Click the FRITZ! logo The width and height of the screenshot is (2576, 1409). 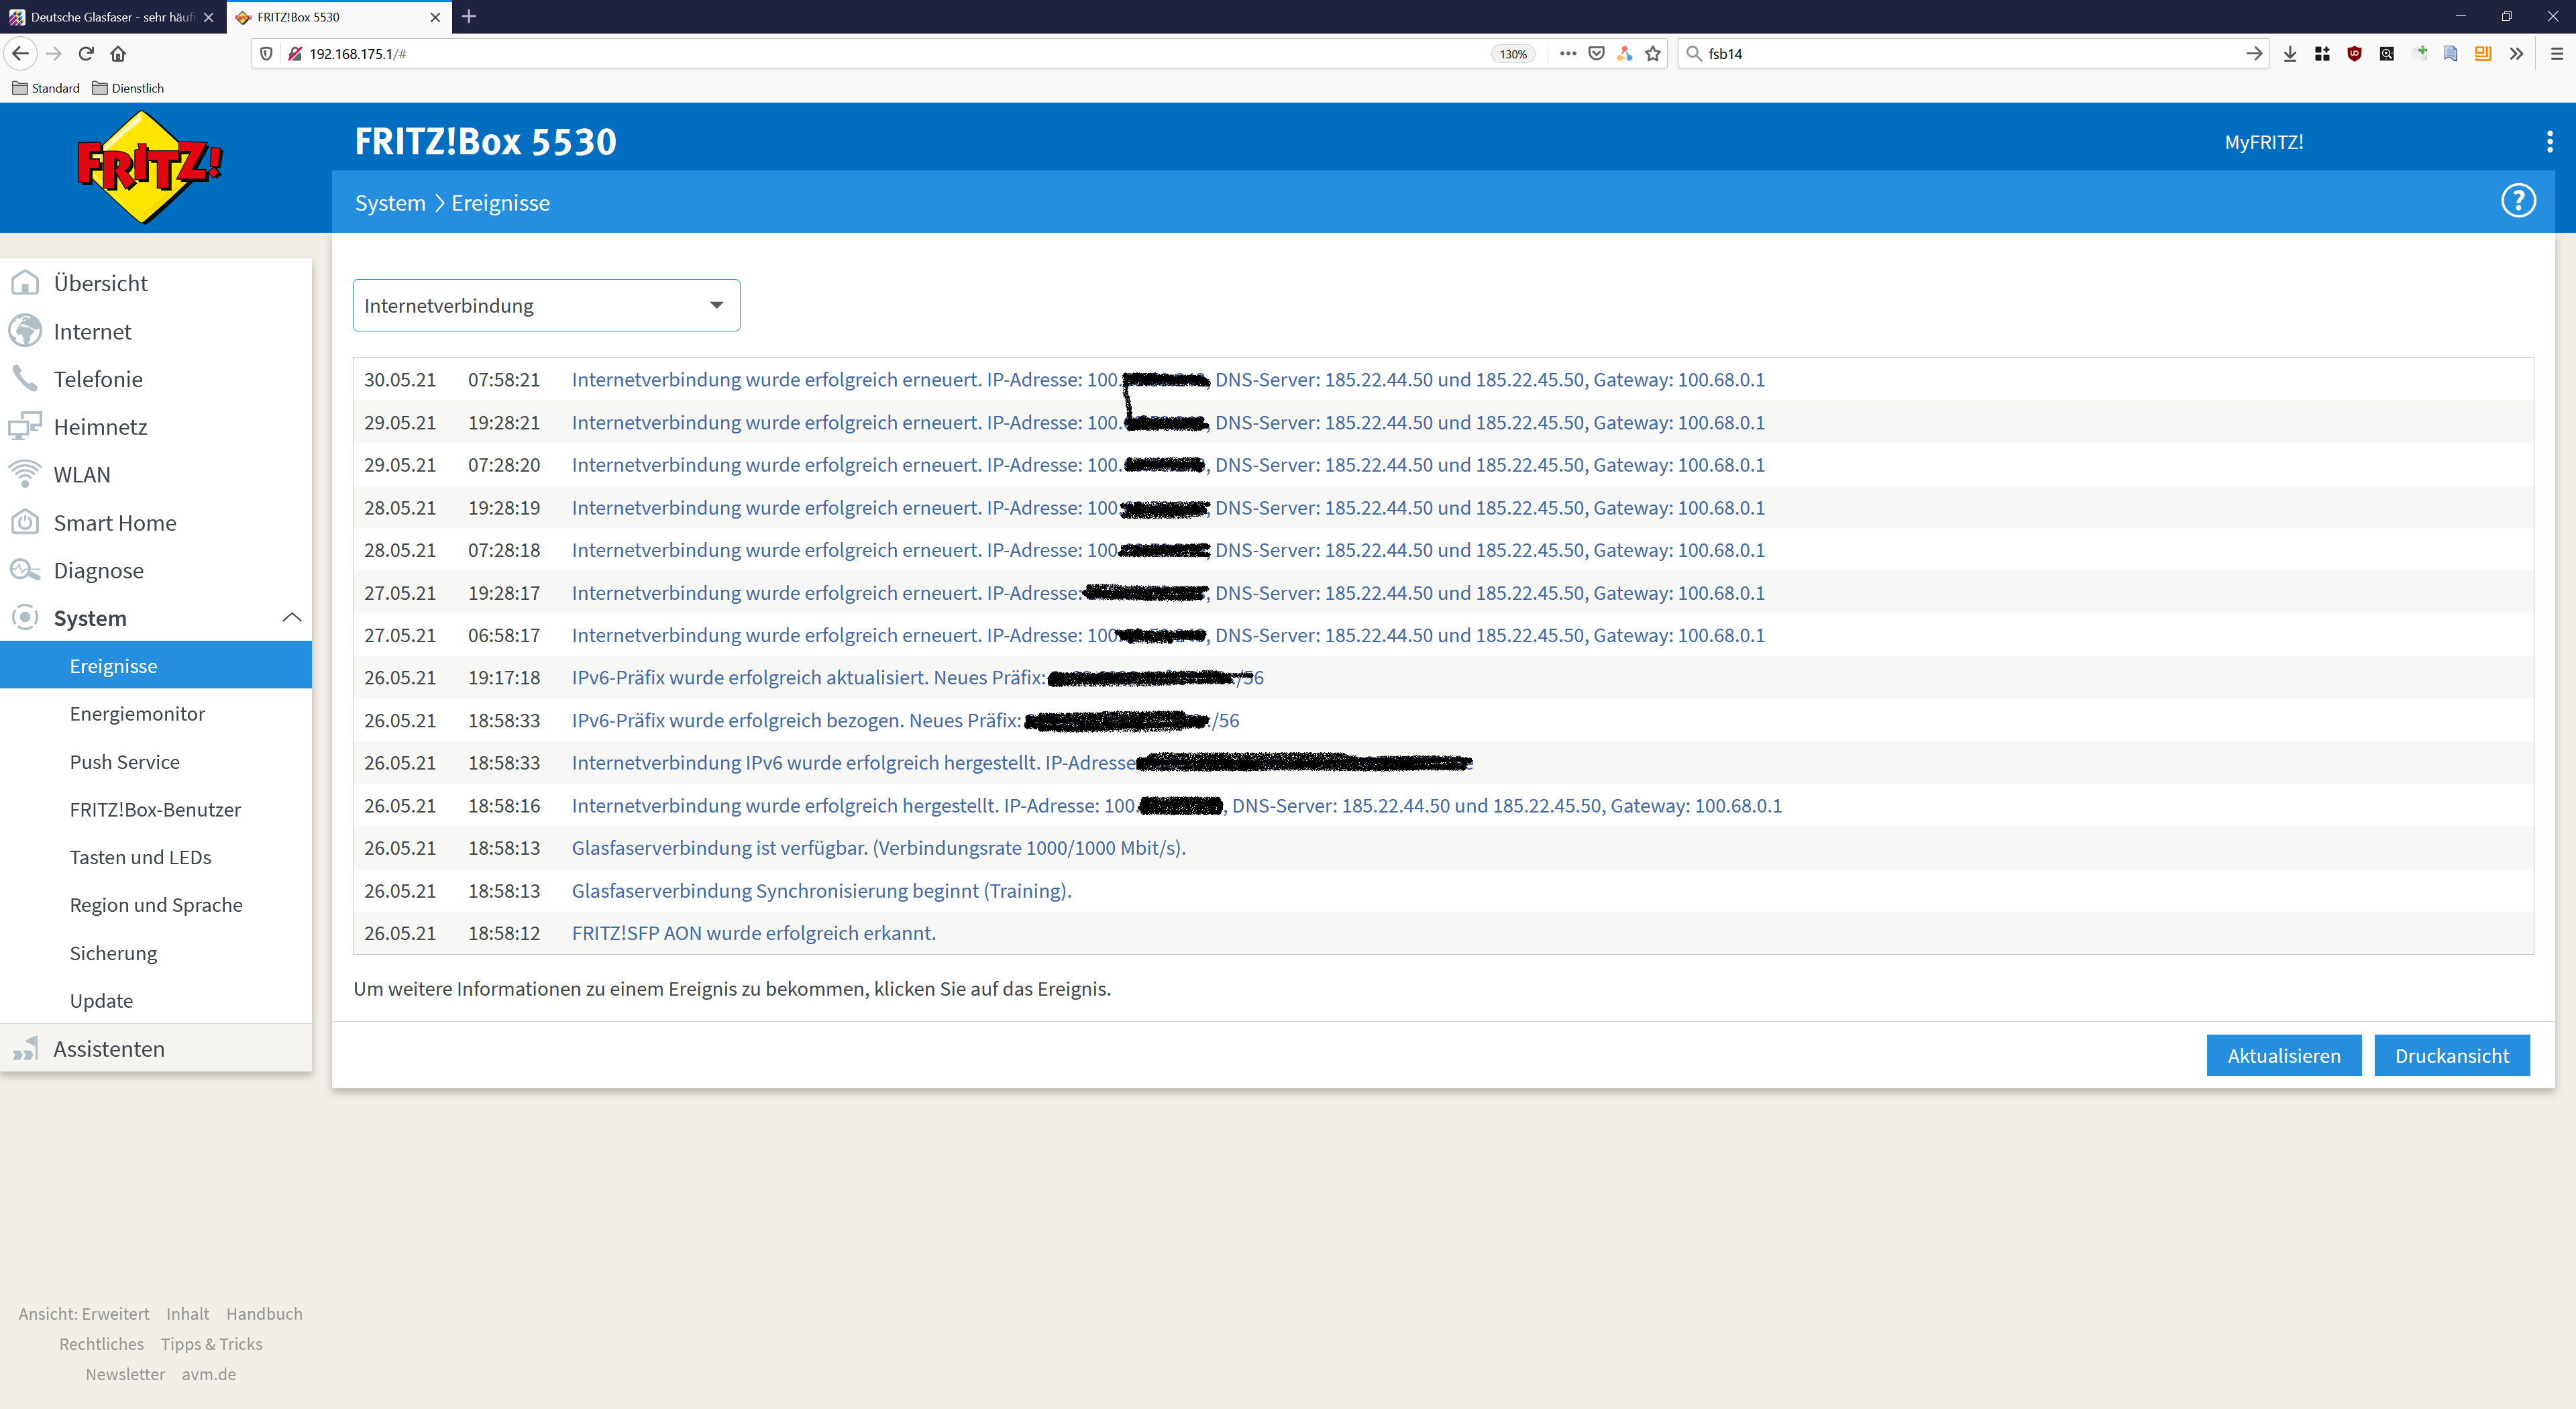[x=149, y=166]
